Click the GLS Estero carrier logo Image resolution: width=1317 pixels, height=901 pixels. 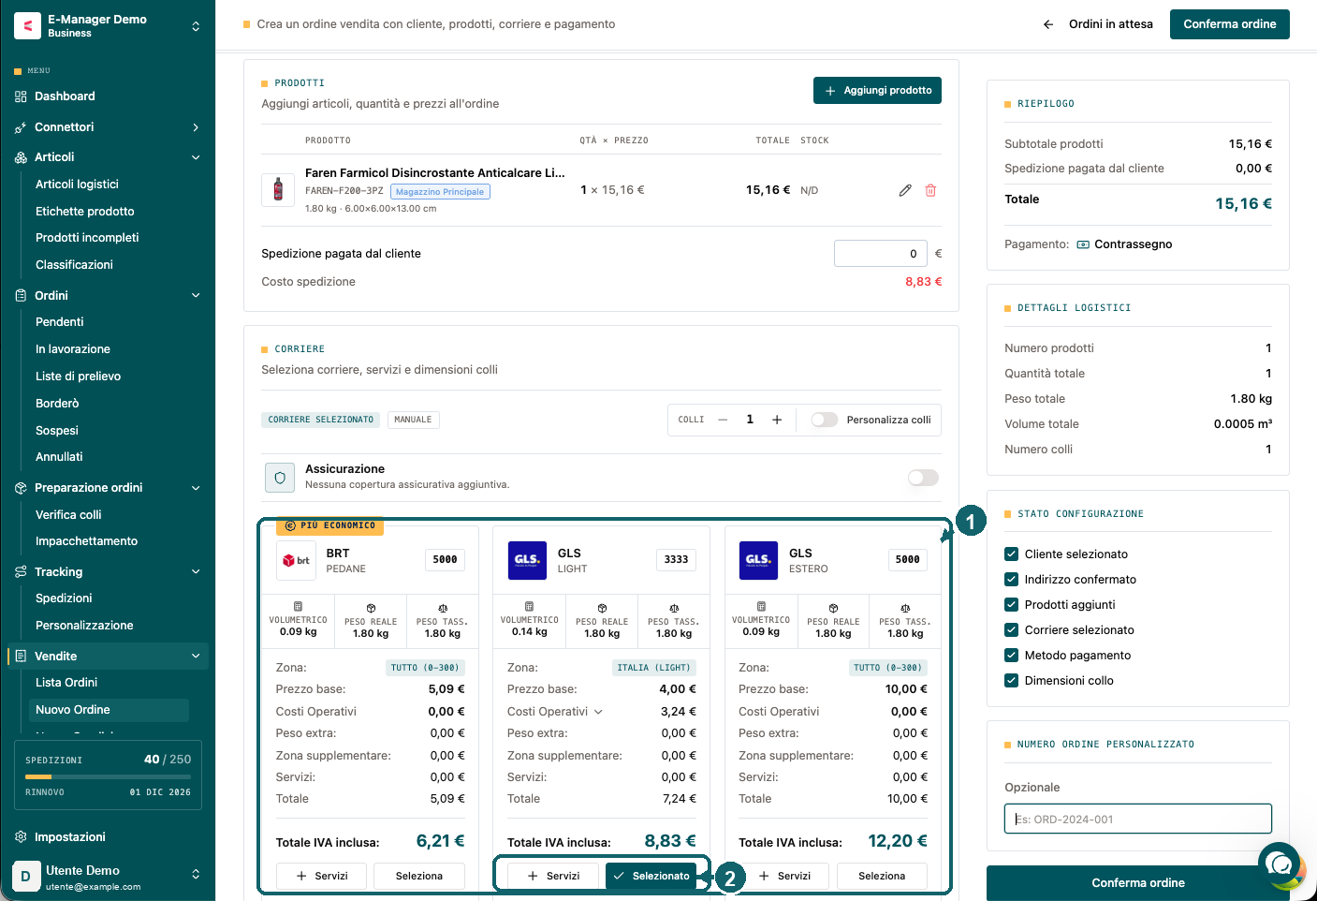click(758, 560)
